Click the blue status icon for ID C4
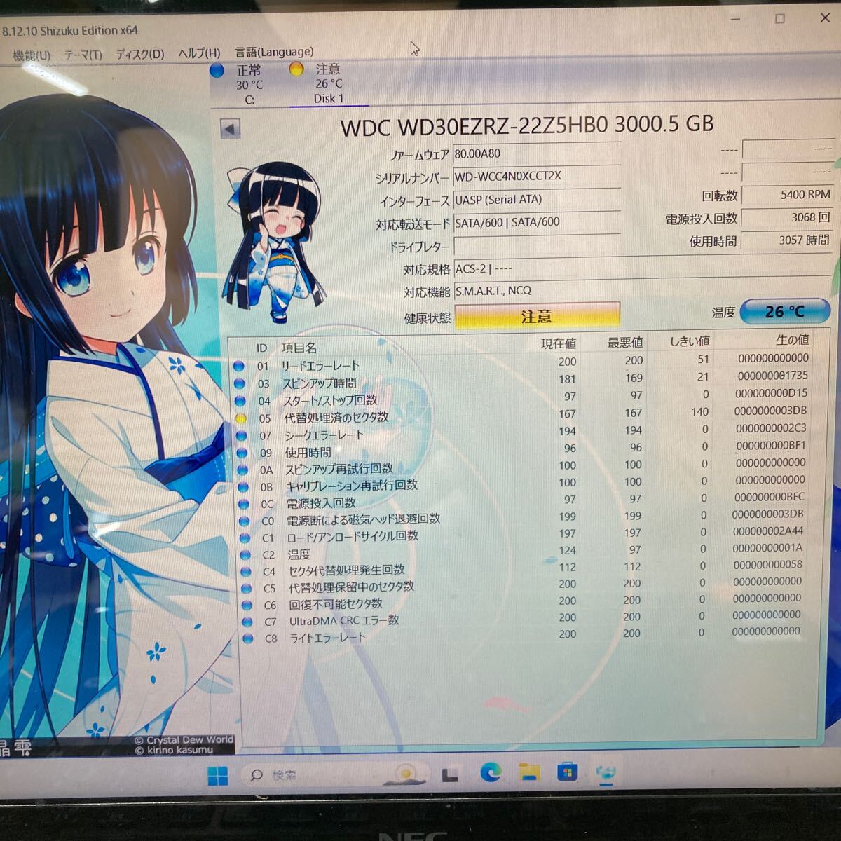Screen dimensions: 841x841 point(245,571)
